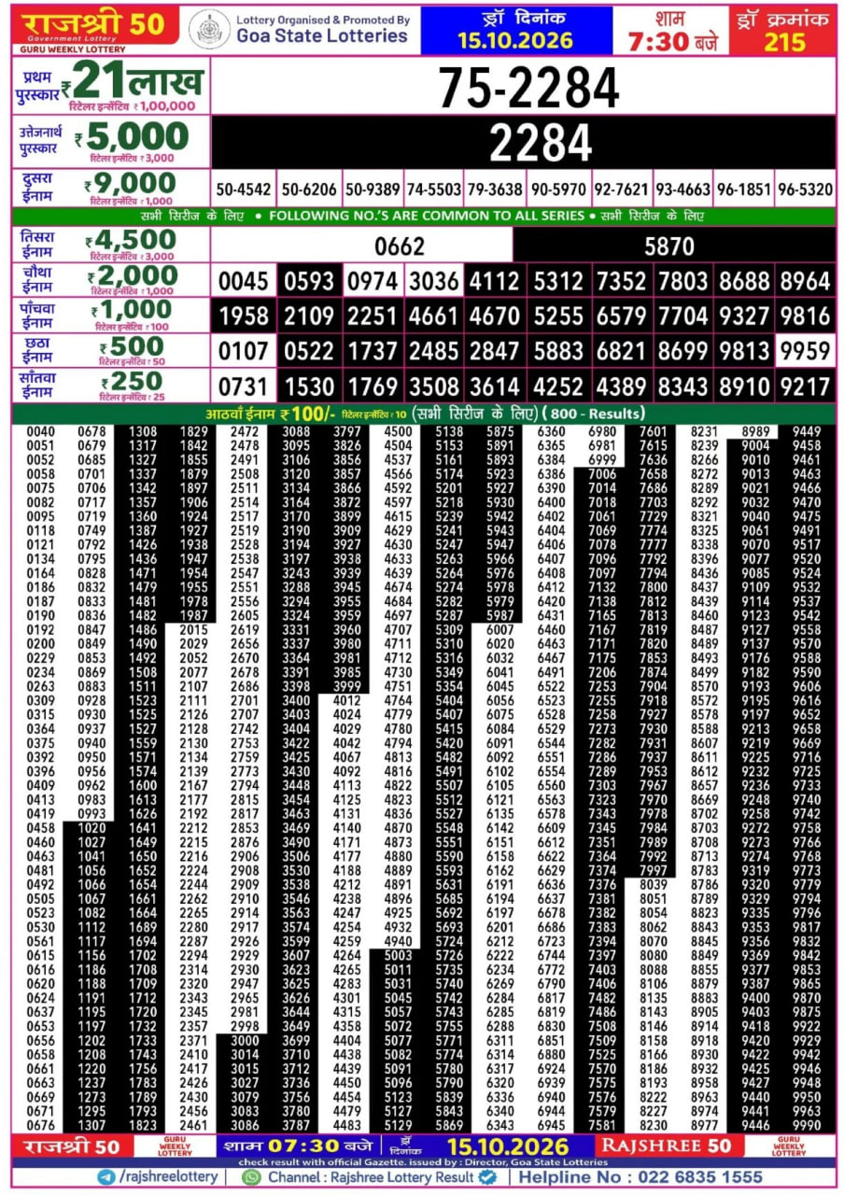Viewport: 844px width, 1195px height.
Task: Open Channel: Rajshree Lottery Result link
Action: point(371,1177)
